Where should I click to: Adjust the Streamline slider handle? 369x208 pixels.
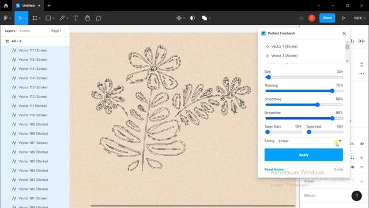pyautogui.click(x=332, y=118)
